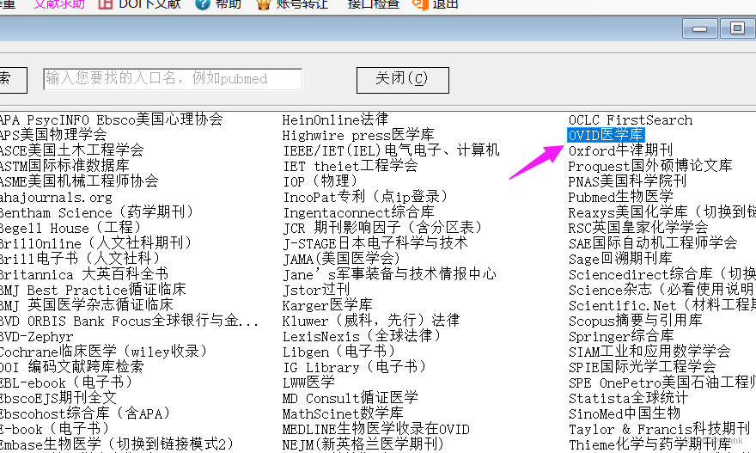Open the 接口检查 menu item

pos(373,4)
